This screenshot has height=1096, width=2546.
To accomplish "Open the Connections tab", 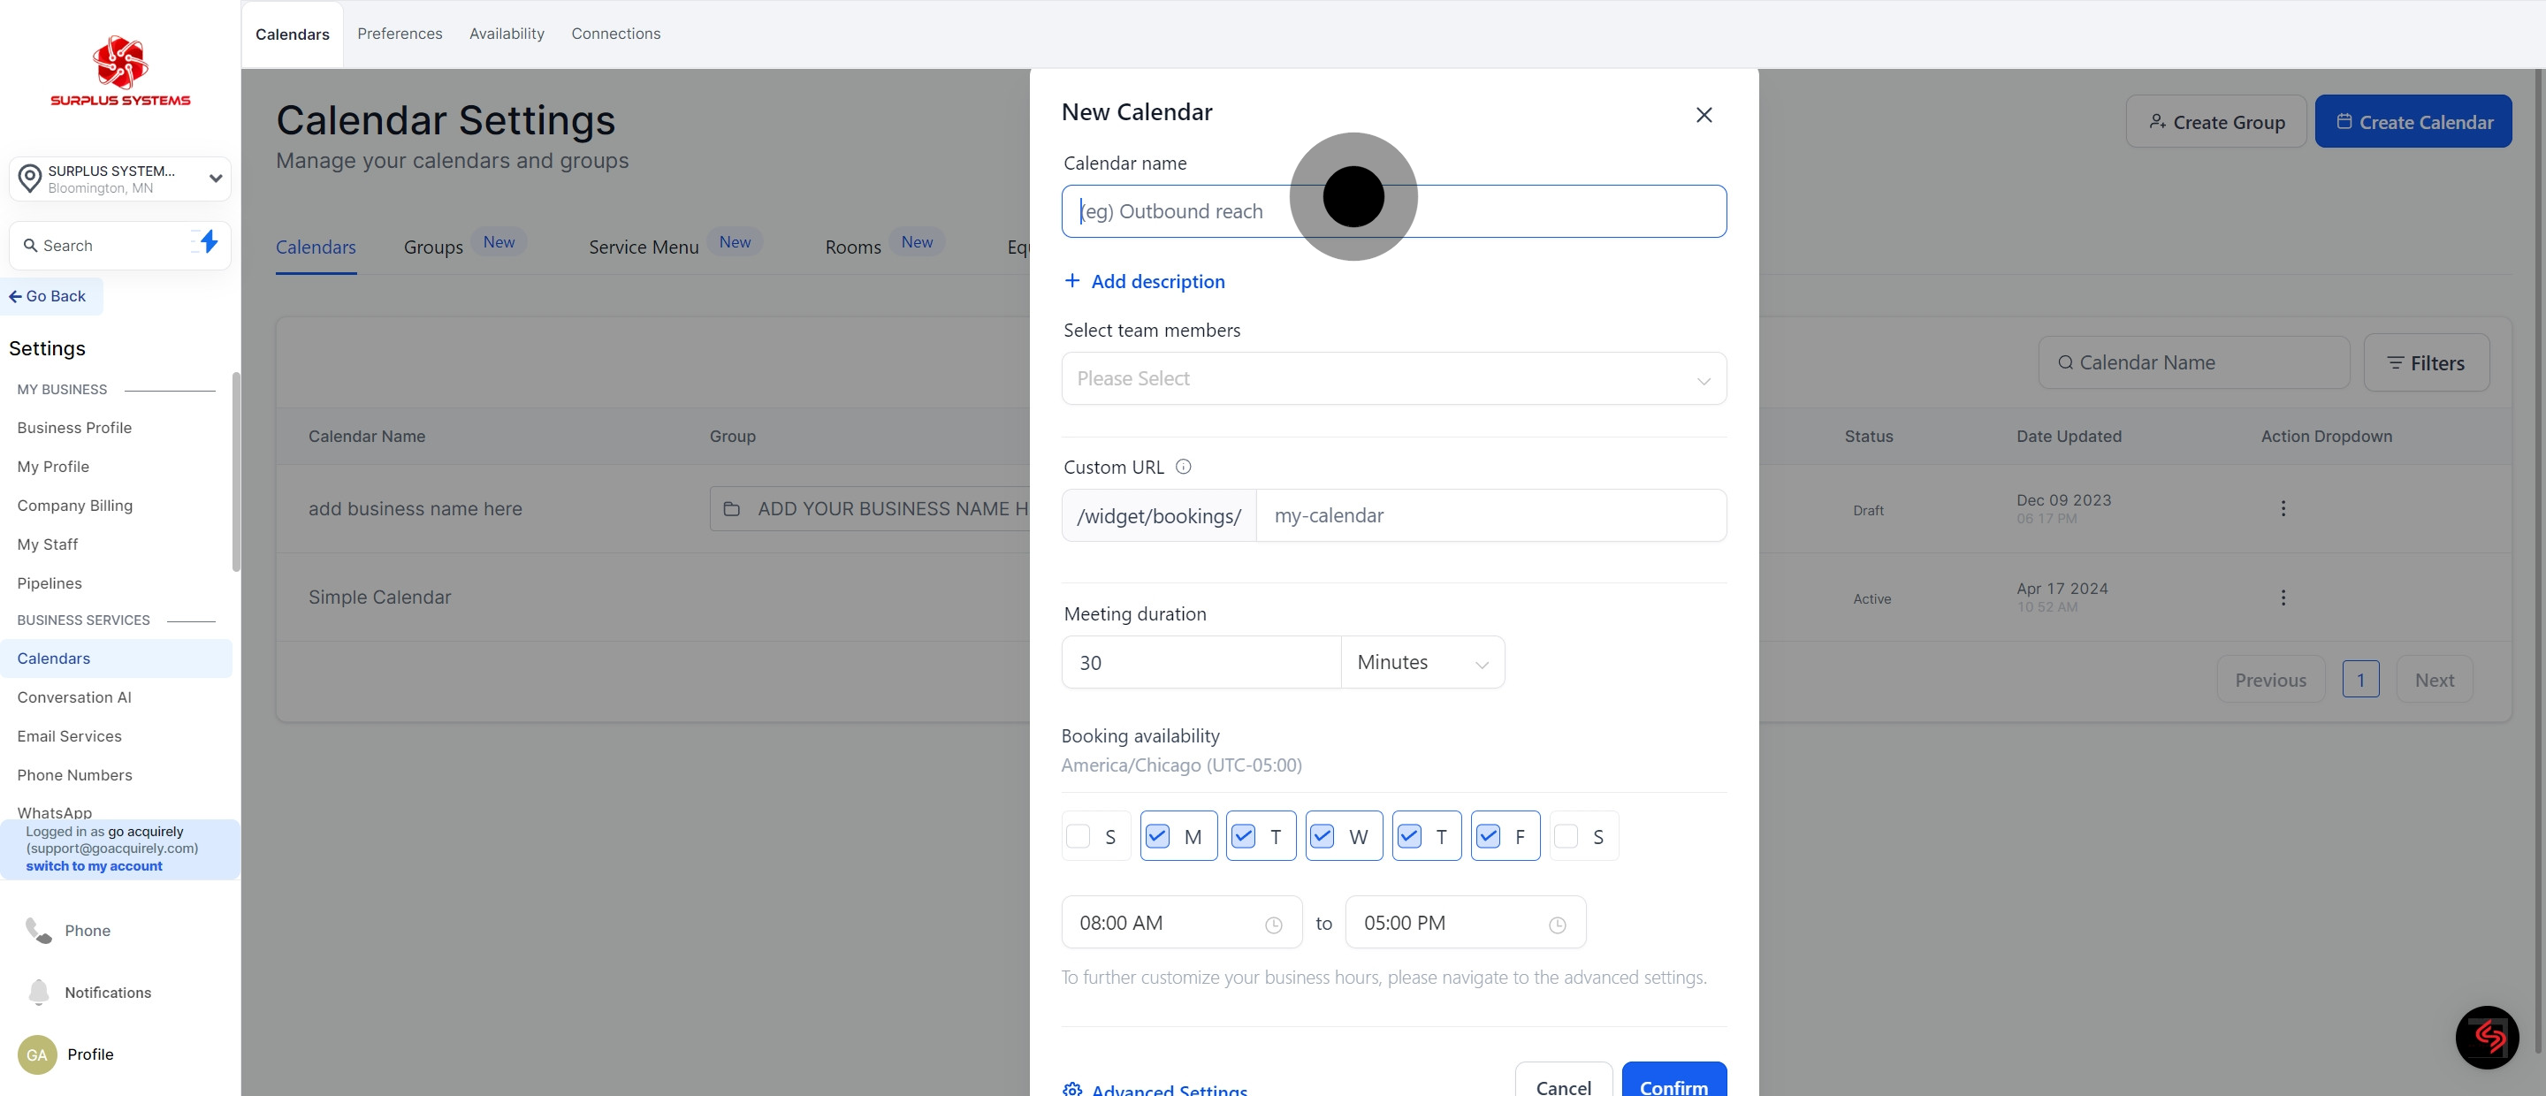I will [614, 34].
